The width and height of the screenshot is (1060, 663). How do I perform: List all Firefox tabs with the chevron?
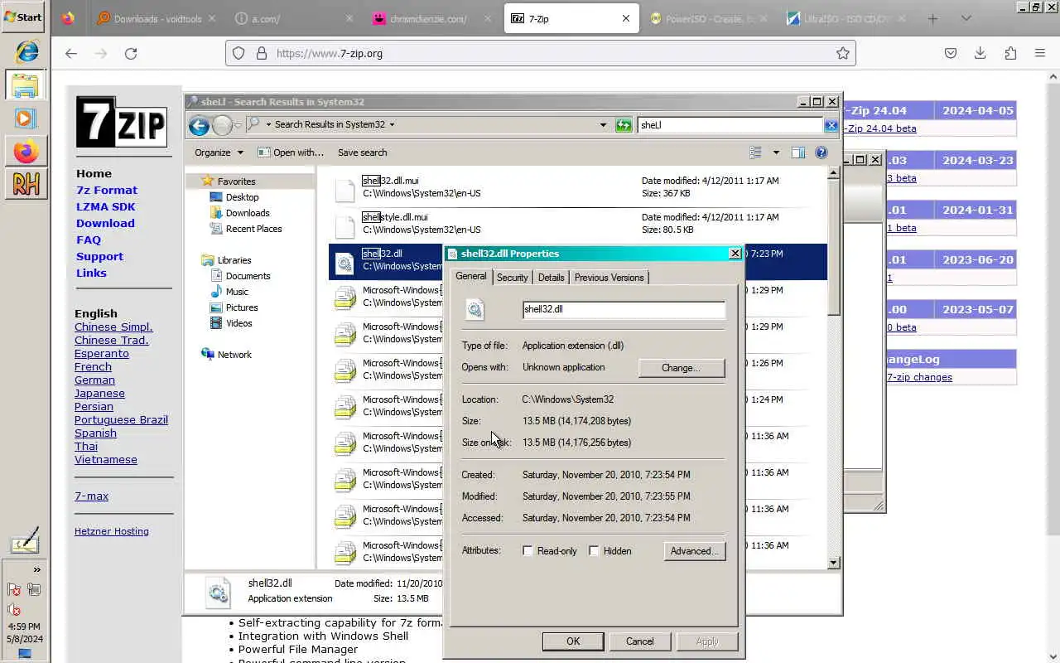point(966,18)
